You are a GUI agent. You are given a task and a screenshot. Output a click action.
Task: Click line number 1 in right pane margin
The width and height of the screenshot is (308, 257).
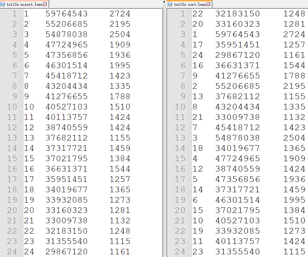point(182,14)
